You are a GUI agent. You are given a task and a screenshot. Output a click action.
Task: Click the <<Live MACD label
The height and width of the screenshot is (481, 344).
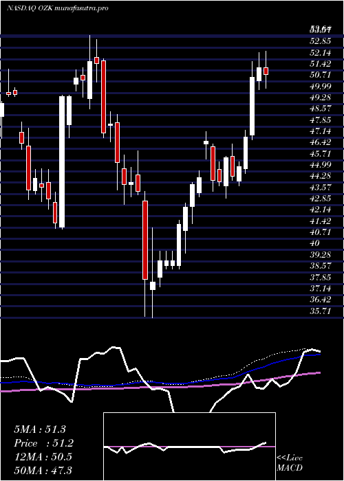[290, 462]
